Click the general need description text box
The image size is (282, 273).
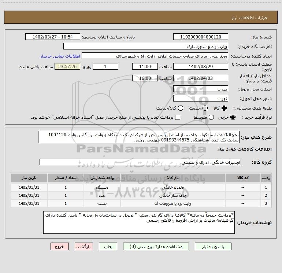tap(139, 137)
